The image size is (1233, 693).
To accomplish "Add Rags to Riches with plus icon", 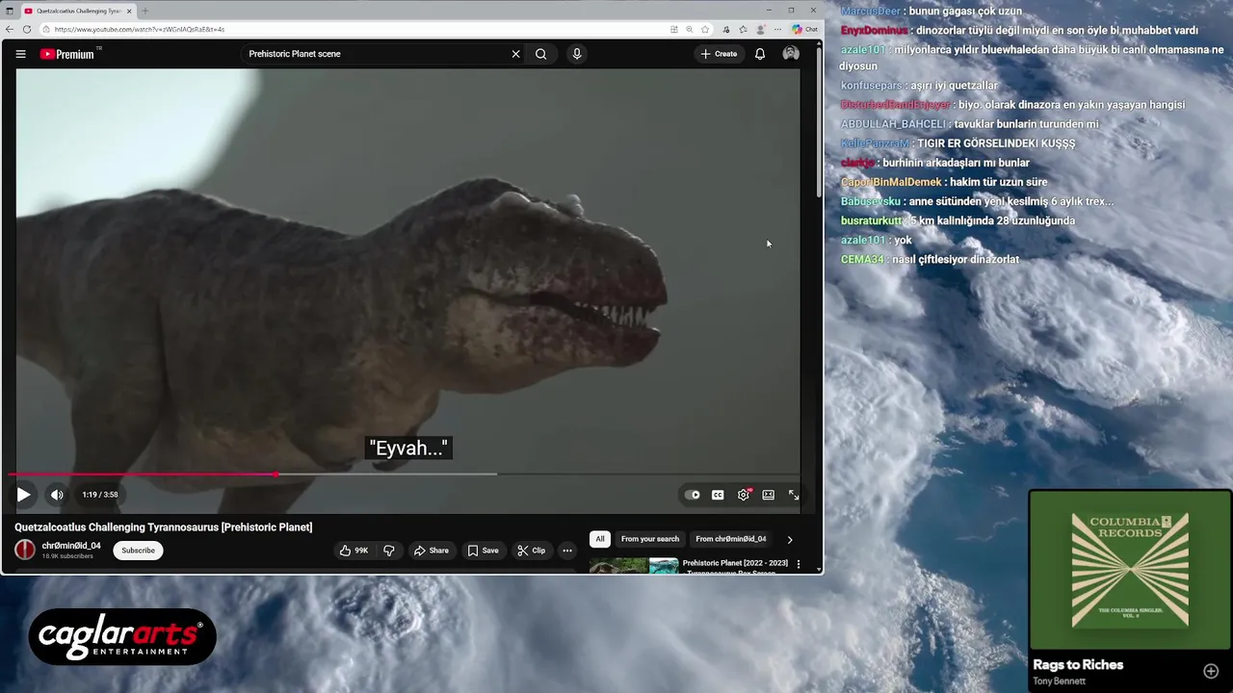I will [1211, 671].
